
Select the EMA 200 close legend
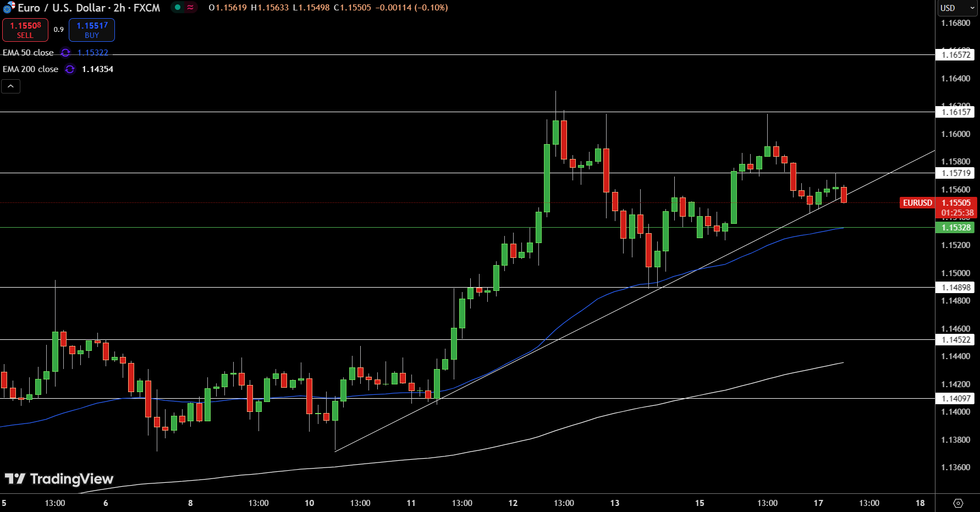(30, 69)
